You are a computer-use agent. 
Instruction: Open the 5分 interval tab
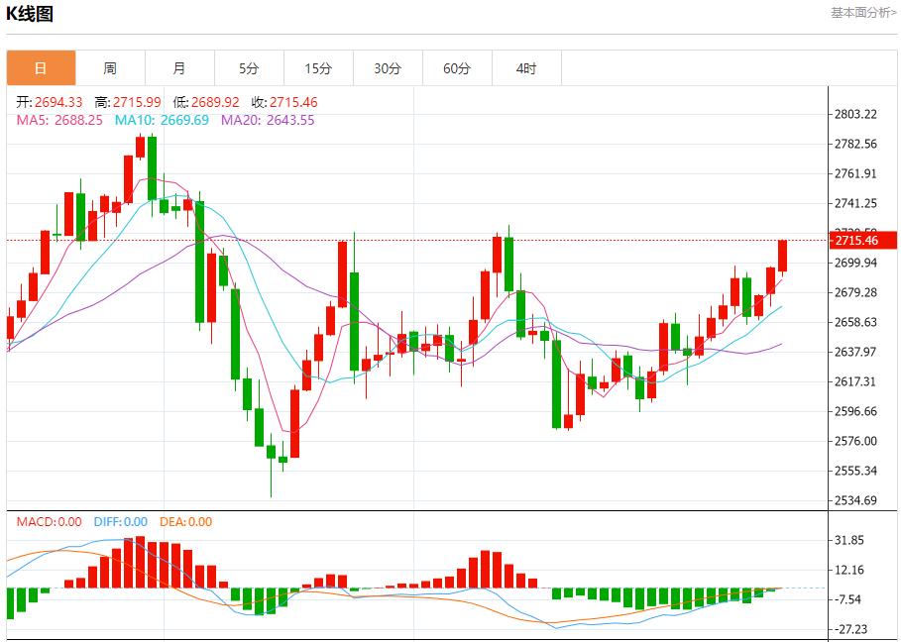click(249, 68)
